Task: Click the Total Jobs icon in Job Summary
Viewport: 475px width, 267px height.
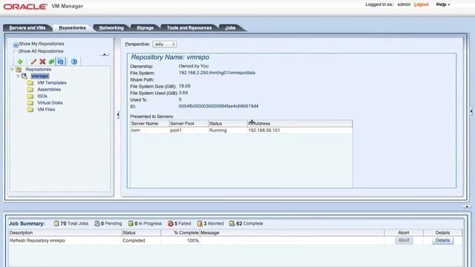Action: click(x=56, y=223)
